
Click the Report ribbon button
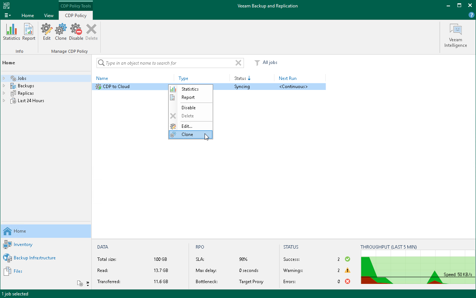pos(29,32)
